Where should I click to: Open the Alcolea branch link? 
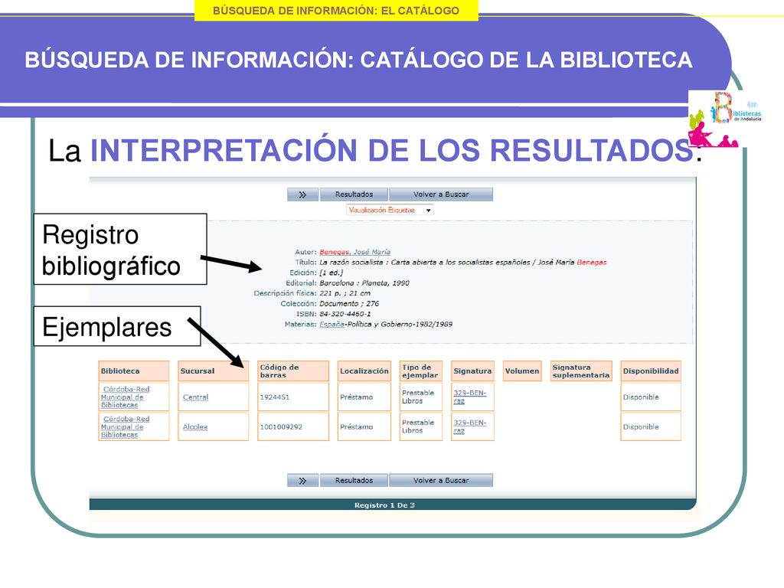(195, 427)
